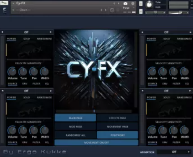Click the RANDOMISE ALL button
The image size is (193, 157).
76,135
